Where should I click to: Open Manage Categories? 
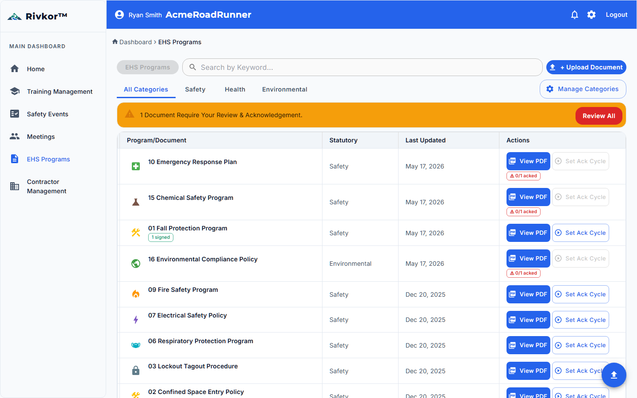tap(583, 89)
